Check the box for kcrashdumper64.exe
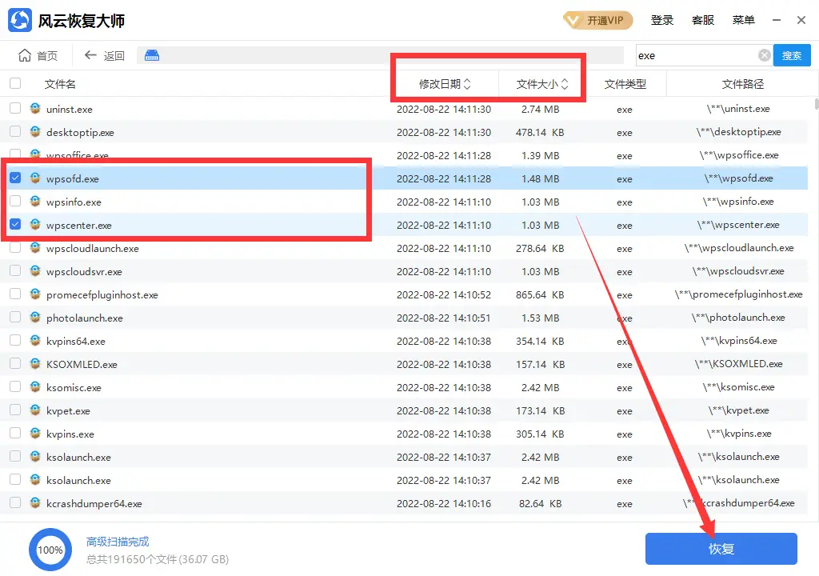The image size is (819, 576). 15,502
